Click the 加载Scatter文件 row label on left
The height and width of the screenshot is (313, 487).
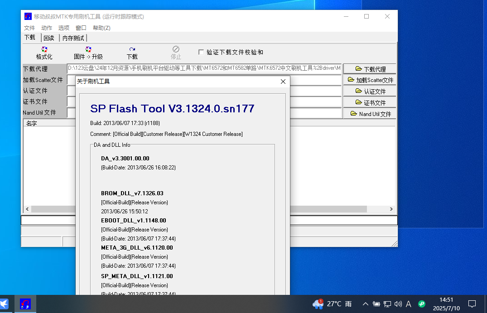click(43, 80)
